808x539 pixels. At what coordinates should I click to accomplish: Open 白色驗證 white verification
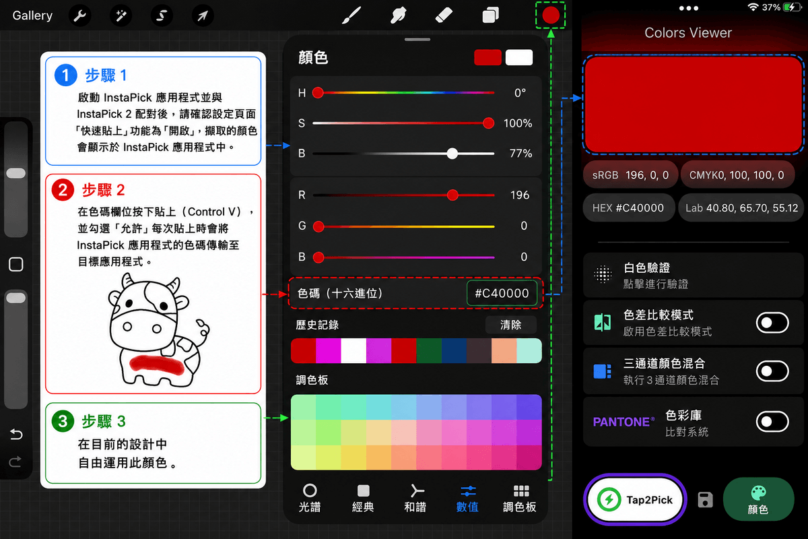(x=693, y=275)
